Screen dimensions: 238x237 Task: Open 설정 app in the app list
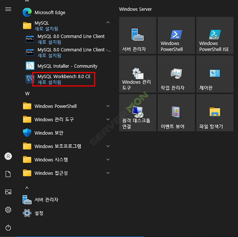coord(67,213)
